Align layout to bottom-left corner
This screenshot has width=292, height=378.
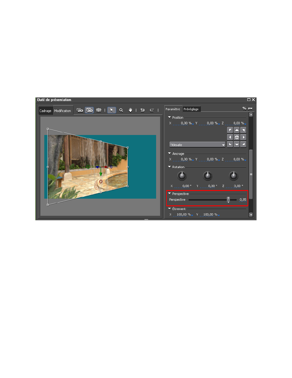[230, 144]
